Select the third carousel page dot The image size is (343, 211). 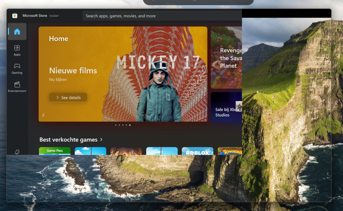point(123,125)
